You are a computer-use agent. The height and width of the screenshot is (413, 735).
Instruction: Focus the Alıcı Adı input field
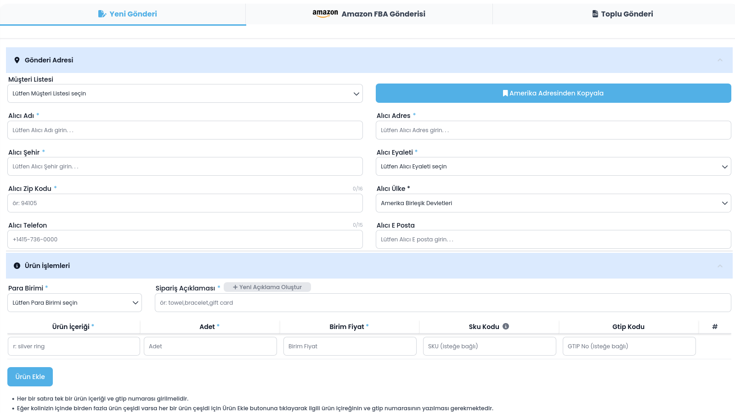pos(185,130)
